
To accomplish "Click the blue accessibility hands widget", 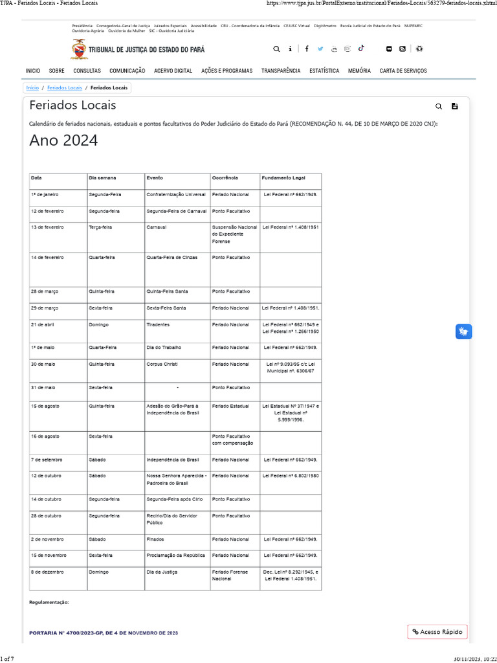I will 463,331.
